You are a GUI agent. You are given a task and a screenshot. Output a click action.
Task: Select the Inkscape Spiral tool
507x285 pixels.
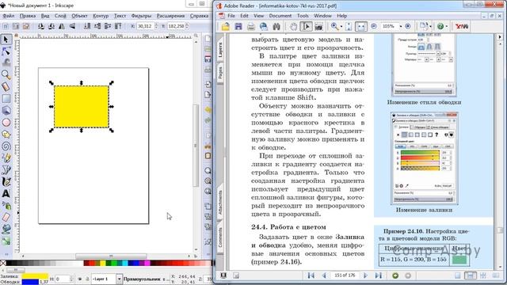click(x=6, y=146)
